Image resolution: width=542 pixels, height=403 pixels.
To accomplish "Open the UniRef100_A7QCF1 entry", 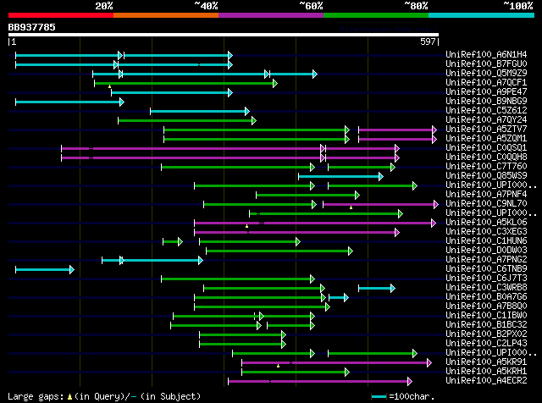I will [x=486, y=83].
